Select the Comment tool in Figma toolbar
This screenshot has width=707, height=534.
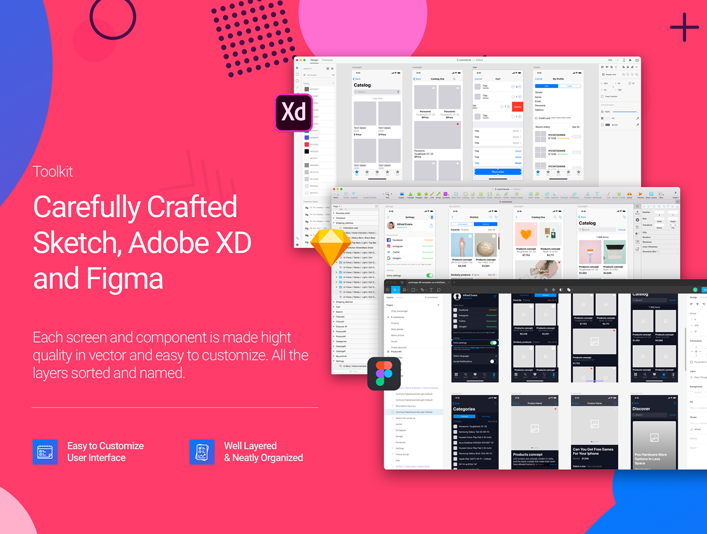(439, 290)
